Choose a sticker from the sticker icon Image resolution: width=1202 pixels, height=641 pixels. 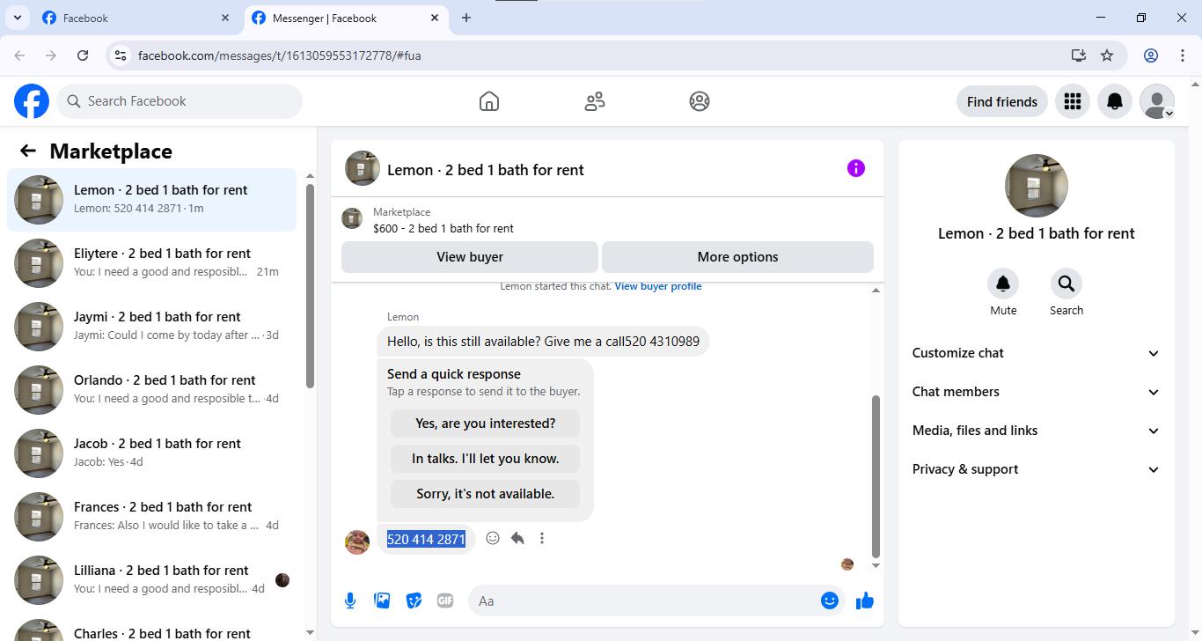click(414, 600)
